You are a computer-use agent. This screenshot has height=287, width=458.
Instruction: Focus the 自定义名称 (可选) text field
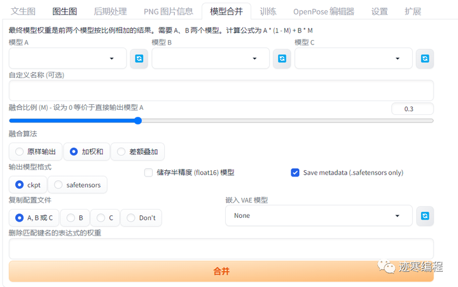tap(221, 90)
